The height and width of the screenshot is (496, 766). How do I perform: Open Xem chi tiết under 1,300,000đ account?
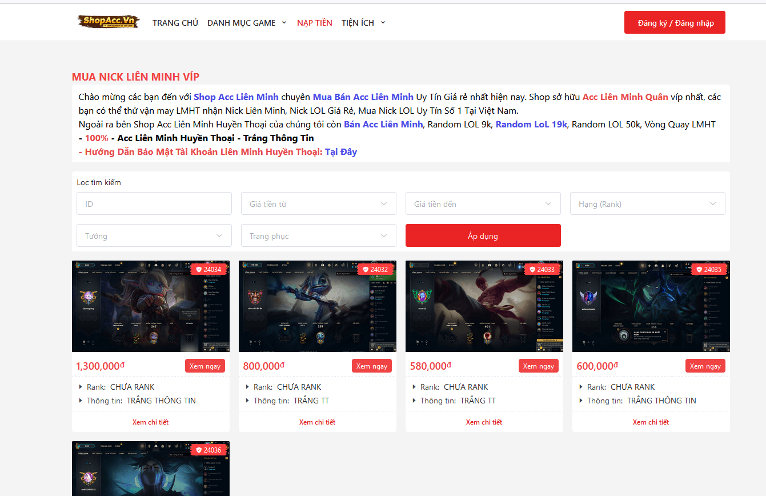click(150, 422)
